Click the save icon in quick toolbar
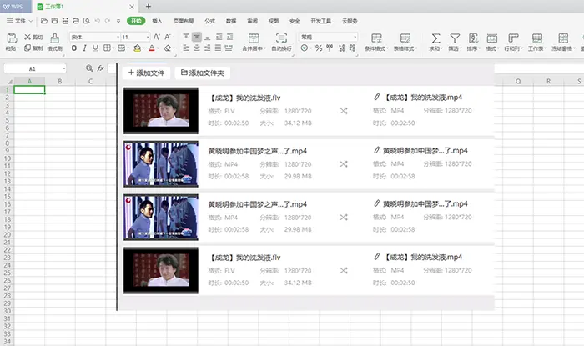 (x=55, y=21)
